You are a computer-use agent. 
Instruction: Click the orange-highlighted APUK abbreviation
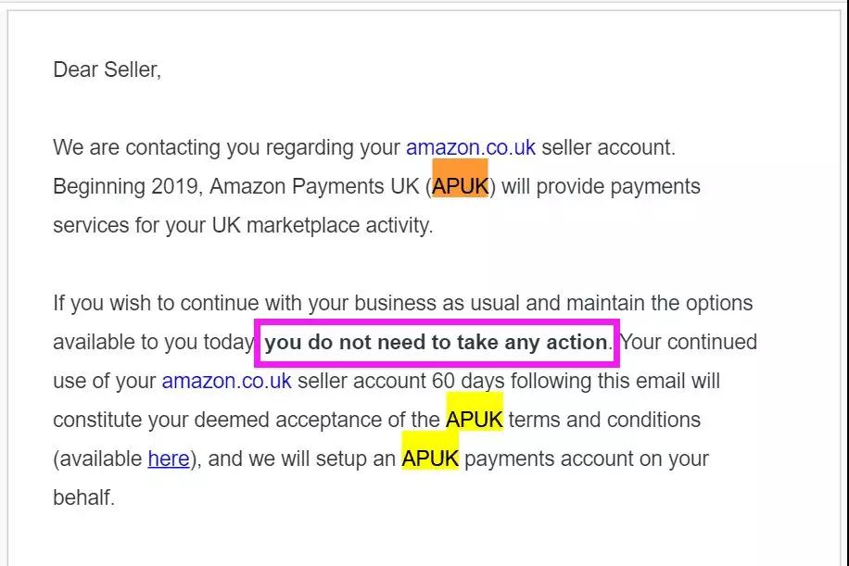[x=461, y=186]
